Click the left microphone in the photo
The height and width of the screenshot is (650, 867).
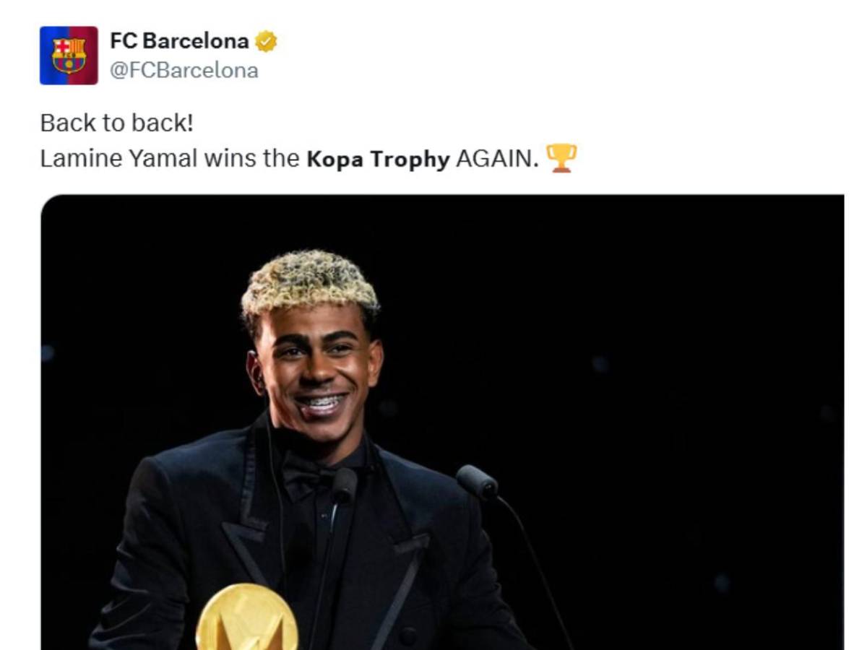click(344, 485)
